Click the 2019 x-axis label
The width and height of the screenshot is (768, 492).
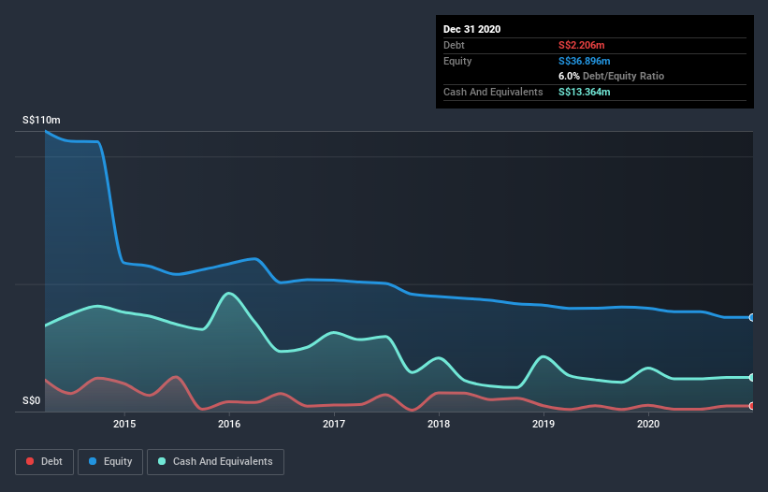pos(543,424)
